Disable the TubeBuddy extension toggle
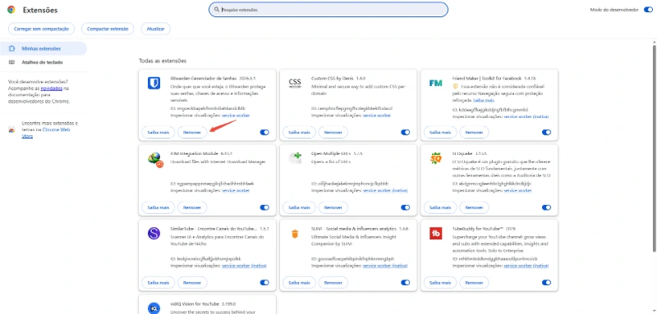This screenshot has height=314, width=657. click(x=546, y=283)
